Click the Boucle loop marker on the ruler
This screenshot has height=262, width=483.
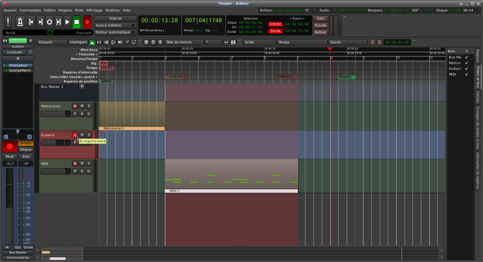pos(345,76)
